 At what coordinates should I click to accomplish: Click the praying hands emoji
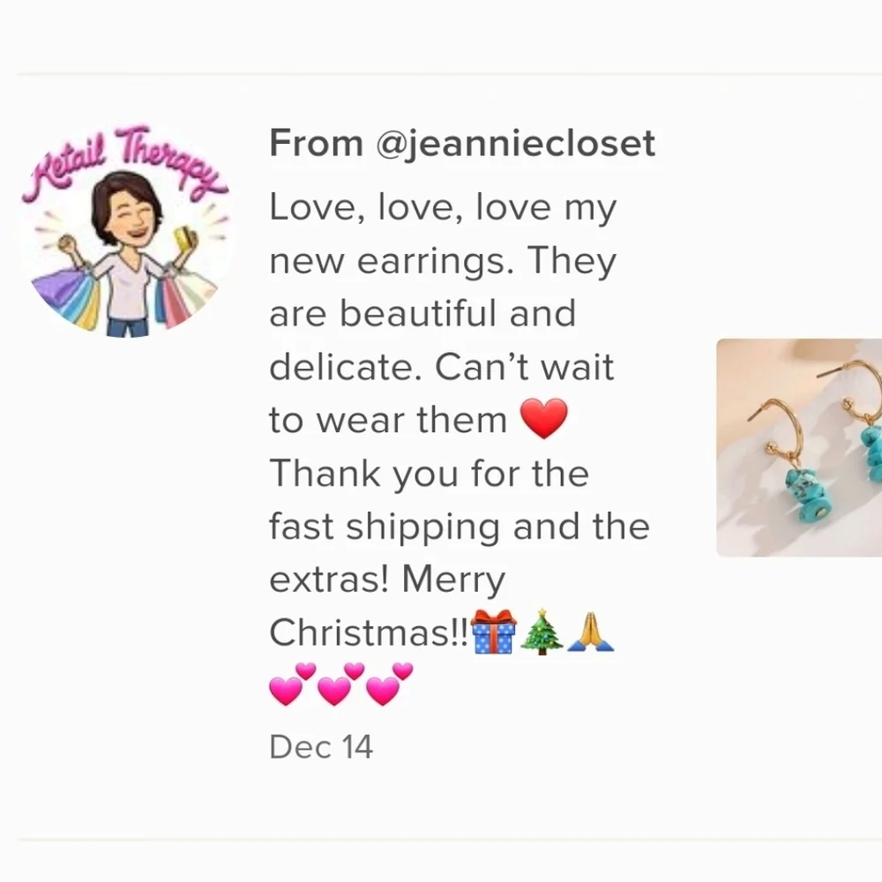590,632
